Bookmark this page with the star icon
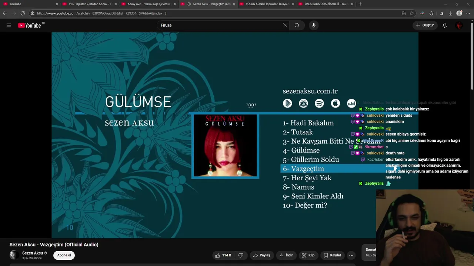 pyautogui.click(x=412, y=13)
